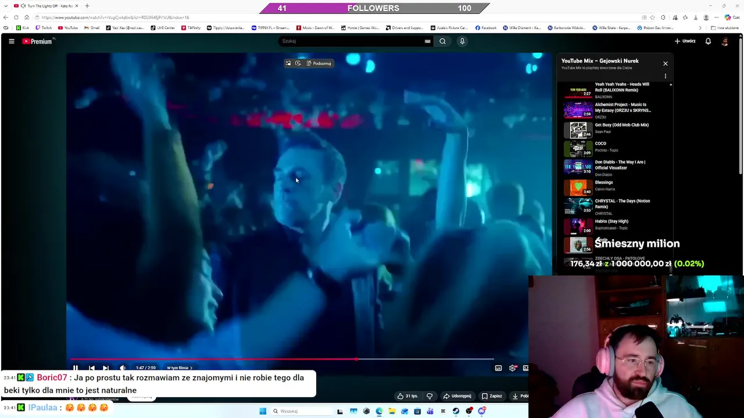
Task: Open Microsoft Edge from the taskbar
Action: [379, 411]
